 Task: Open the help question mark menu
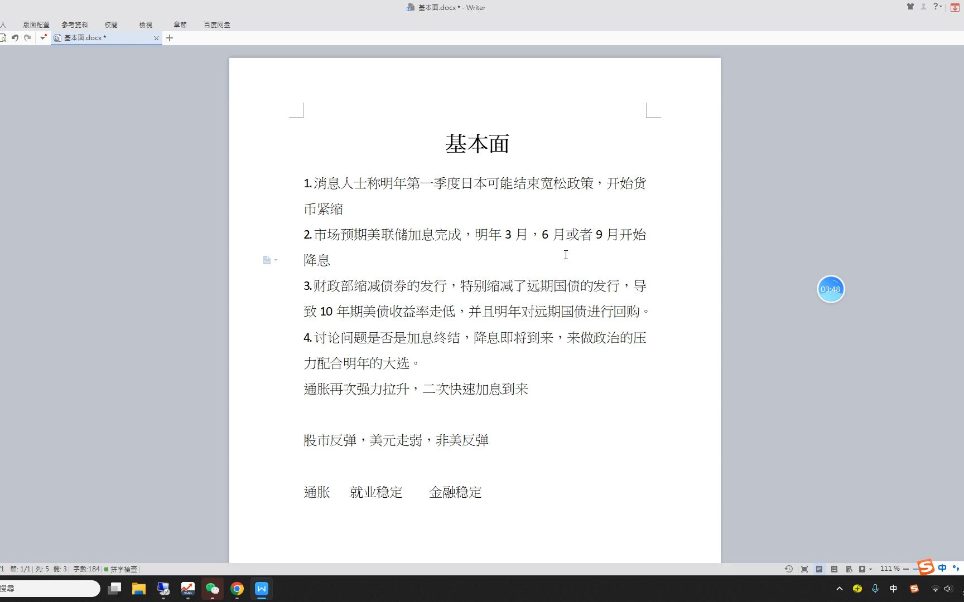point(937,7)
